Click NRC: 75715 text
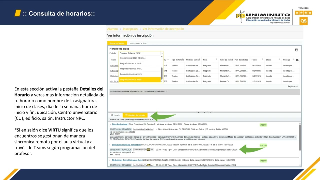Image resolution: width=320 pixels, height=180 pixels. (x=115, y=154)
